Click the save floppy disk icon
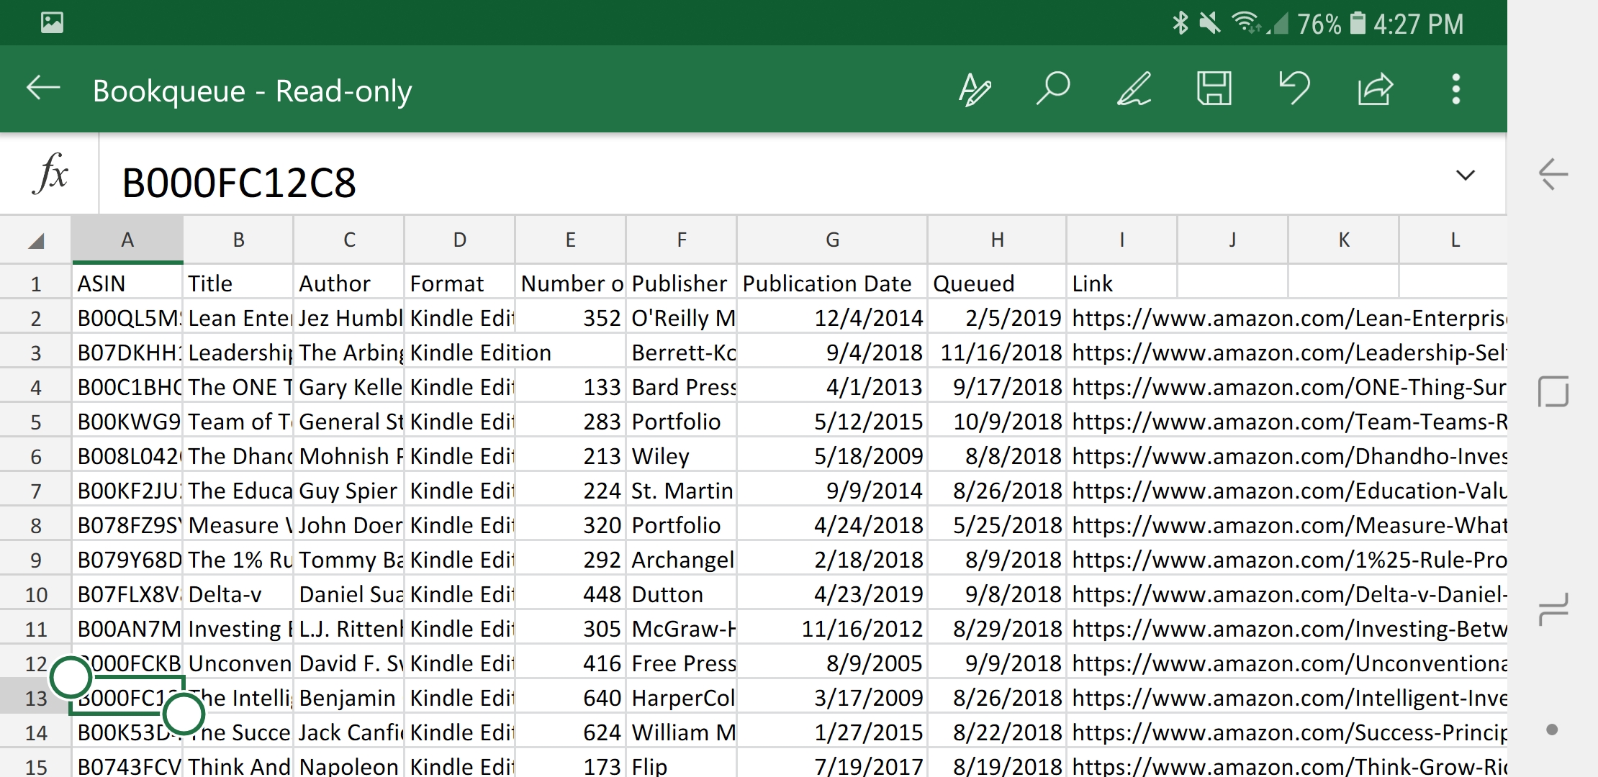This screenshot has width=1598, height=777. point(1214,89)
